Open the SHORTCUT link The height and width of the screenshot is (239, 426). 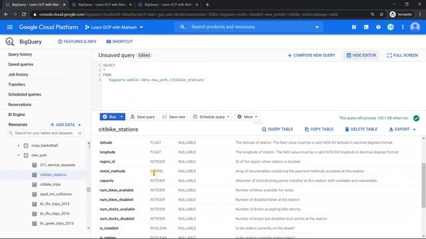120,41
